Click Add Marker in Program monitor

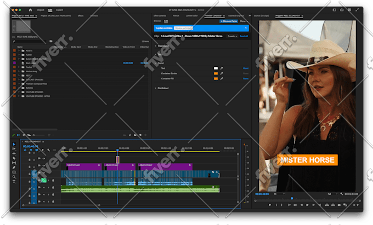coord(270,205)
